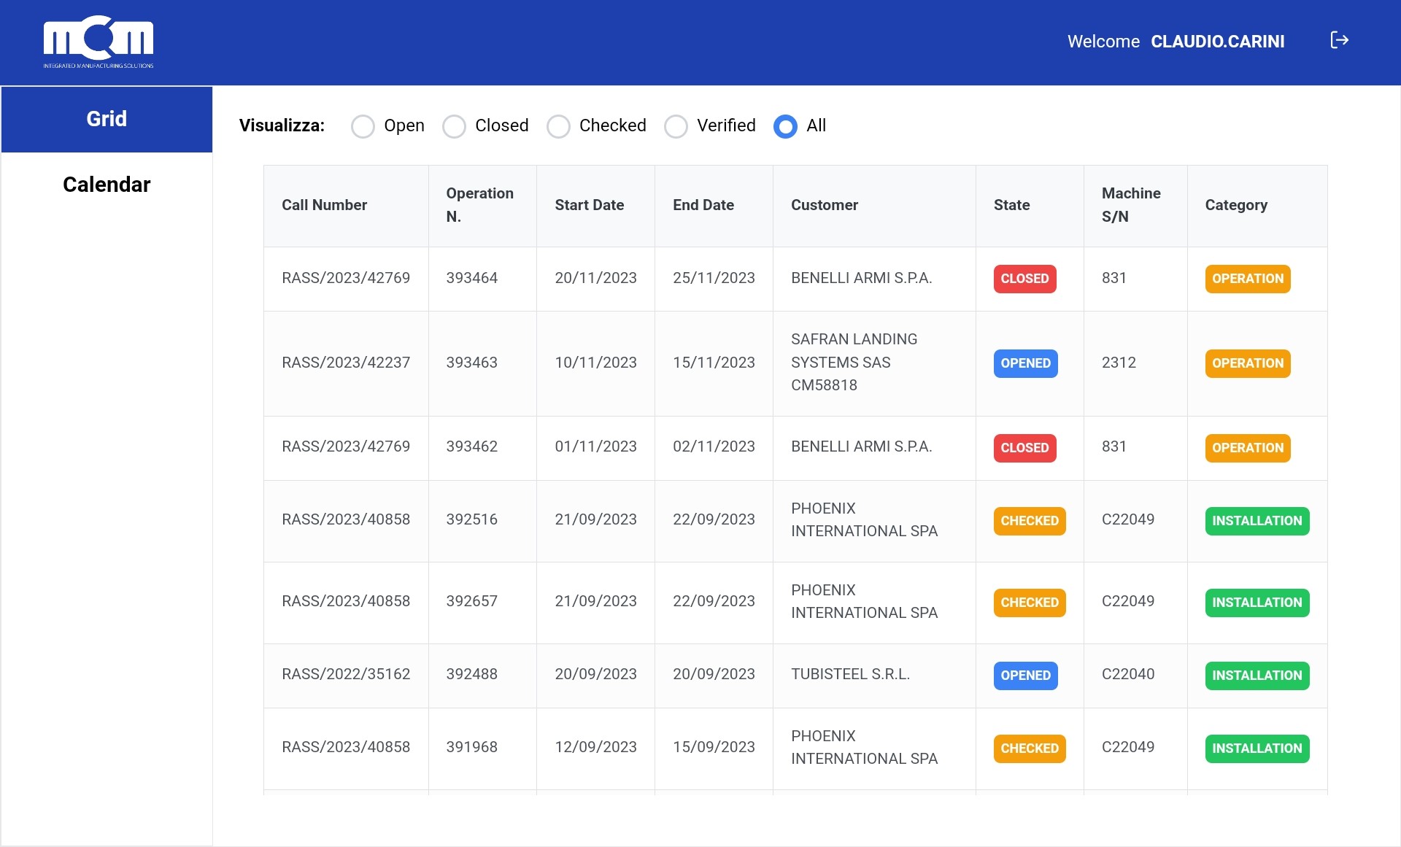1401x847 pixels.
Task: Click the logout icon in header
Action: (1339, 40)
